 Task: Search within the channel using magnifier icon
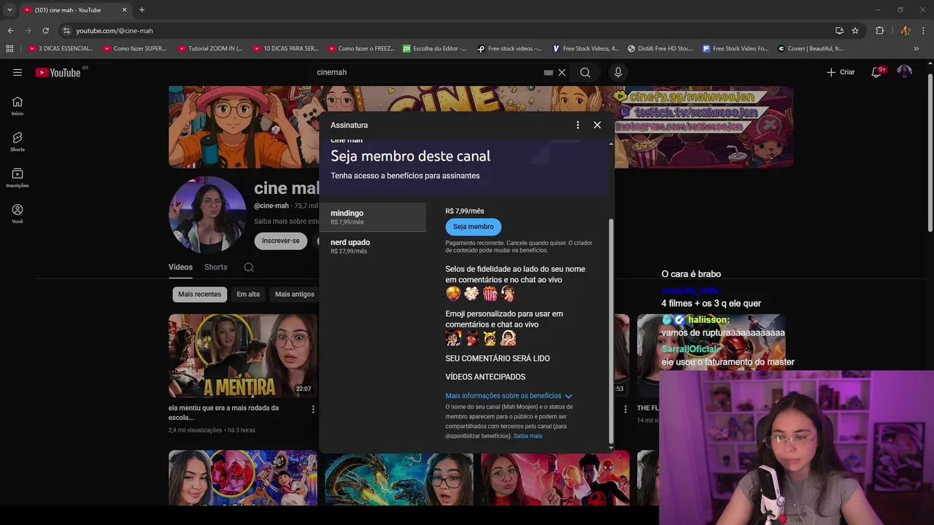click(x=249, y=268)
